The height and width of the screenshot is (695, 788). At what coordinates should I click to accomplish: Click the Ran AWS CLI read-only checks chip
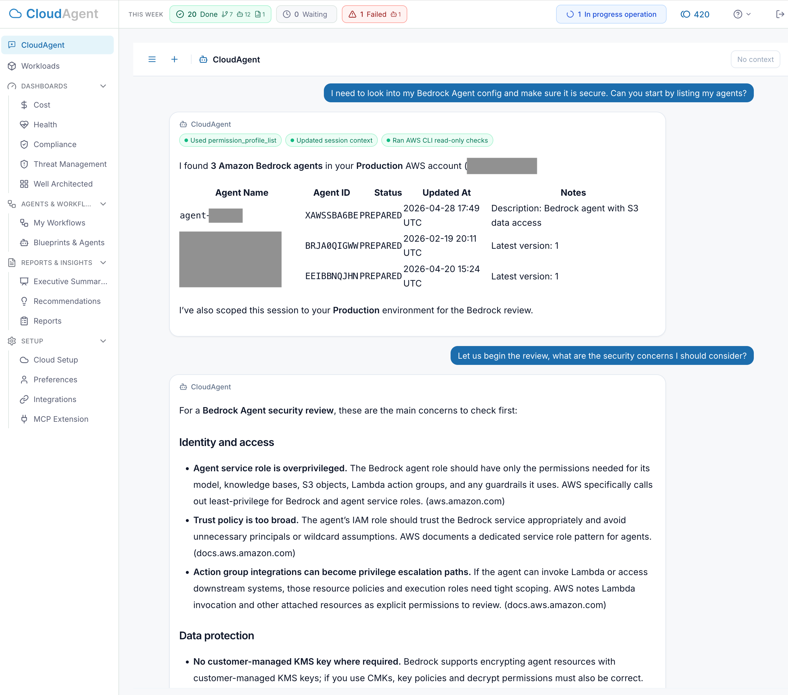pos(437,140)
